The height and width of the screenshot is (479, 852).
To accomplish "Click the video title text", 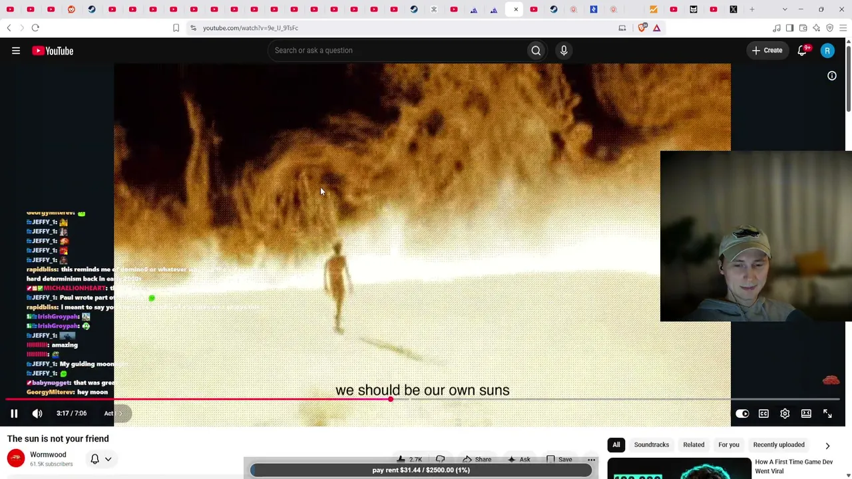I will (x=58, y=439).
